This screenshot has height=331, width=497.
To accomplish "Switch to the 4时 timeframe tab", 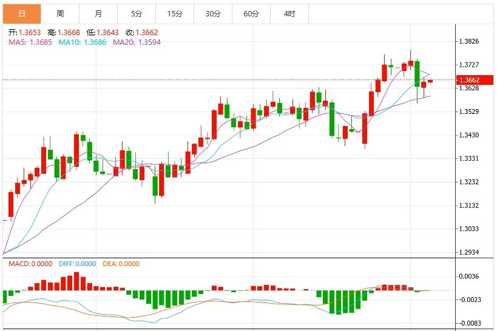I will [x=289, y=13].
